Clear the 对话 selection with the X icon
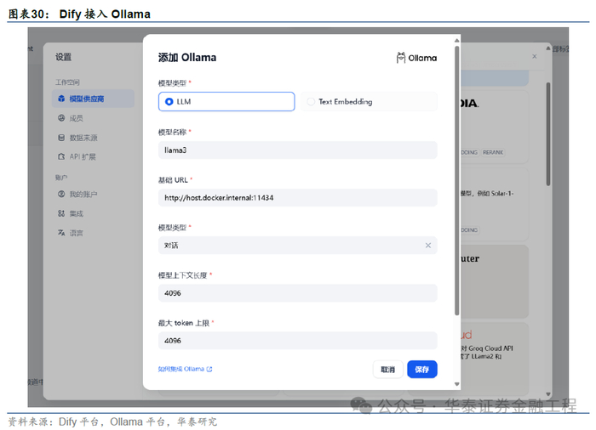This screenshot has height=430, width=596. (428, 246)
